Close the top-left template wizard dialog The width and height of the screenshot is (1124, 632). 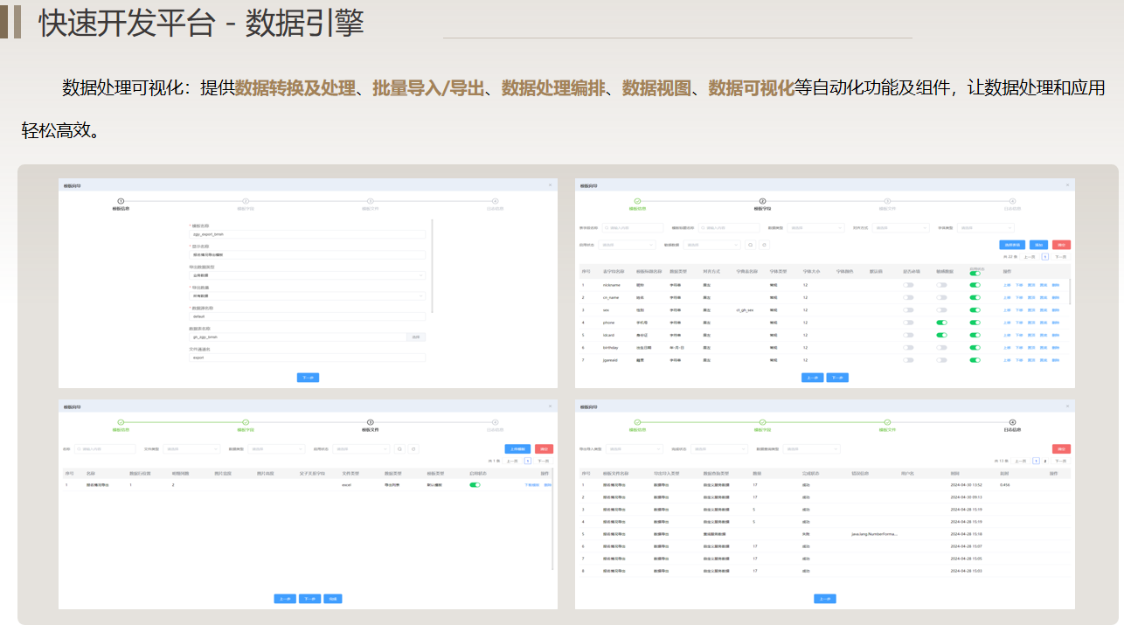click(550, 184)
